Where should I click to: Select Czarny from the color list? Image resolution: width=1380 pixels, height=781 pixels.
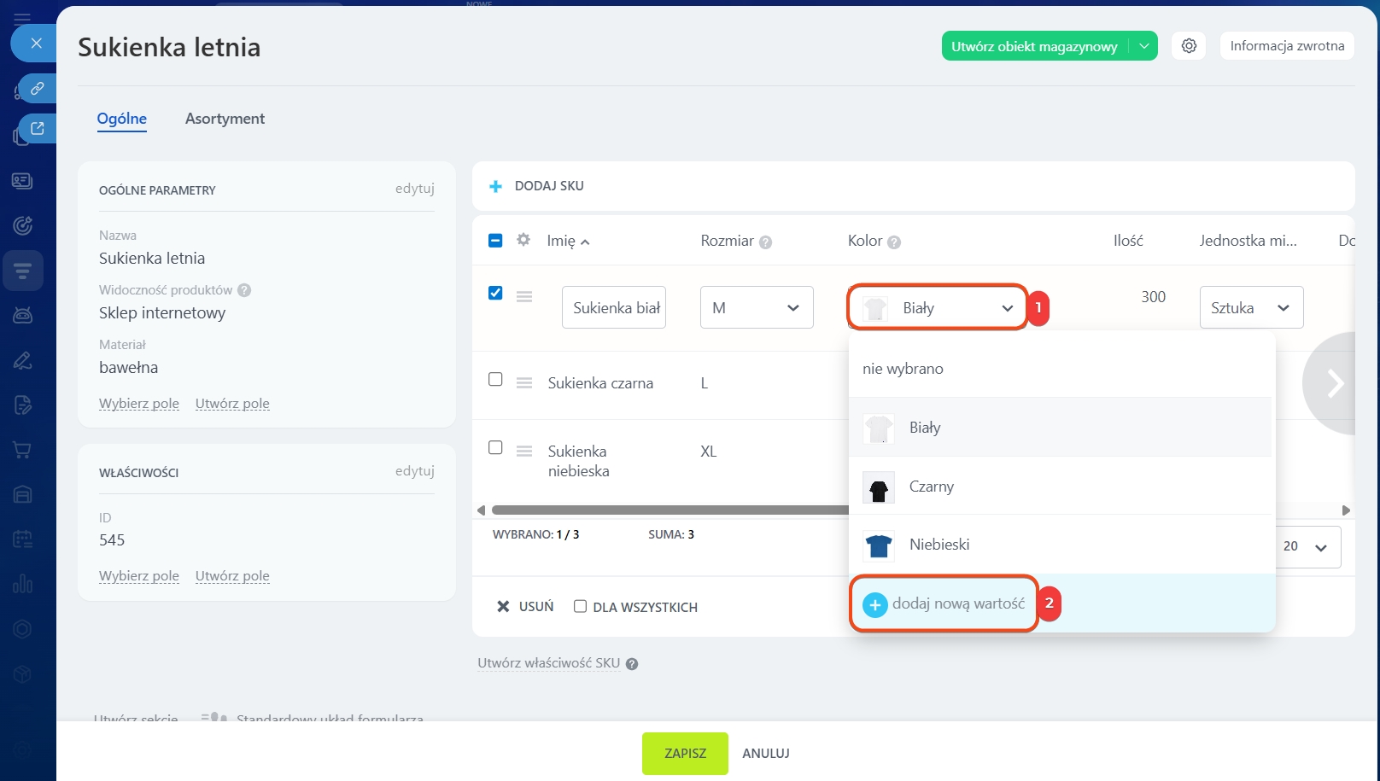[x=931, y=487]
